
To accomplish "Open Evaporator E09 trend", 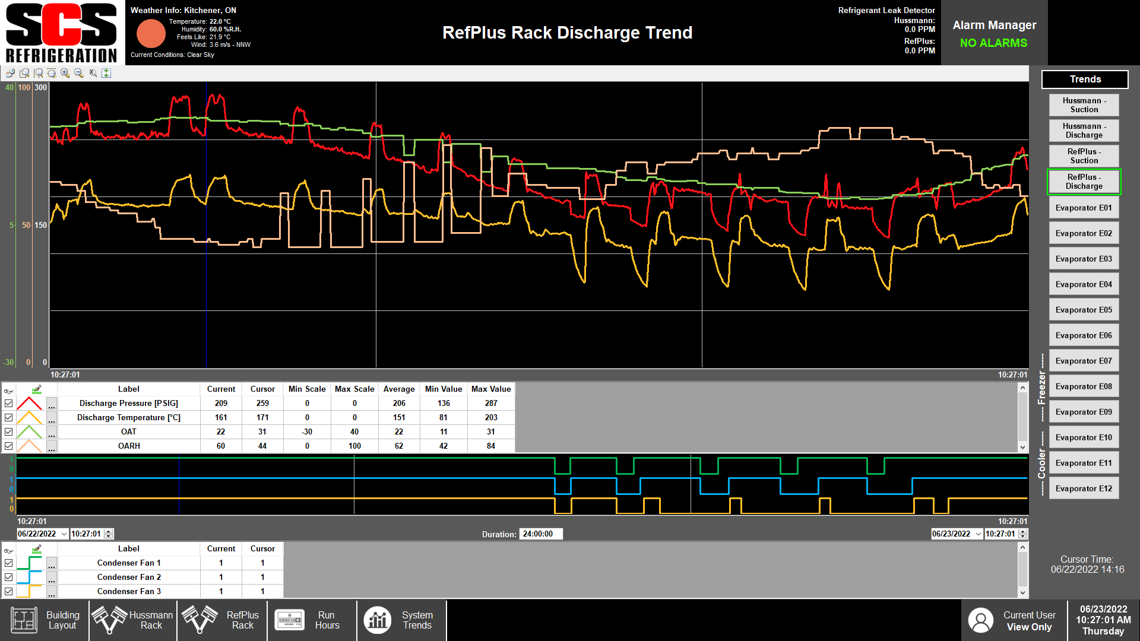I will coord(1084,412).
